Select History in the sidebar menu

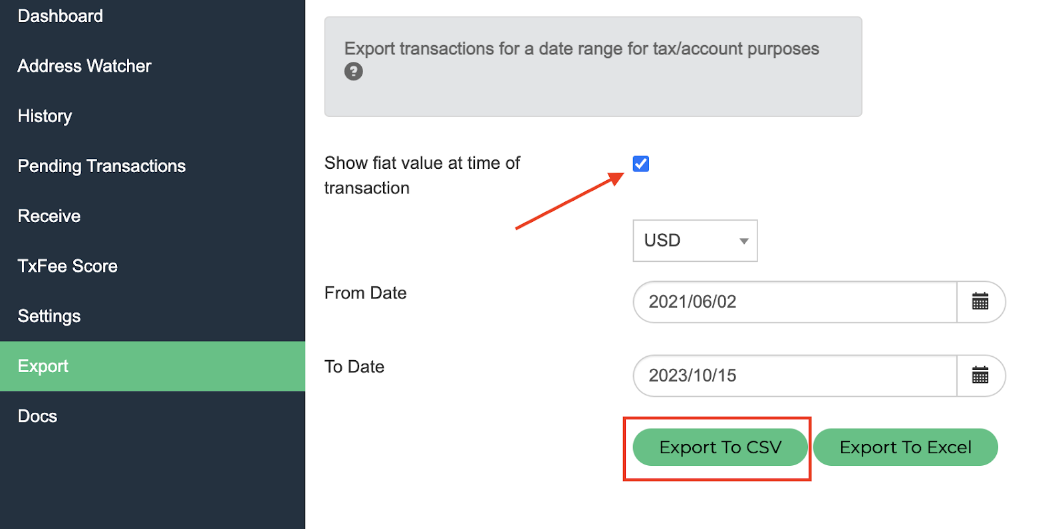45,116
